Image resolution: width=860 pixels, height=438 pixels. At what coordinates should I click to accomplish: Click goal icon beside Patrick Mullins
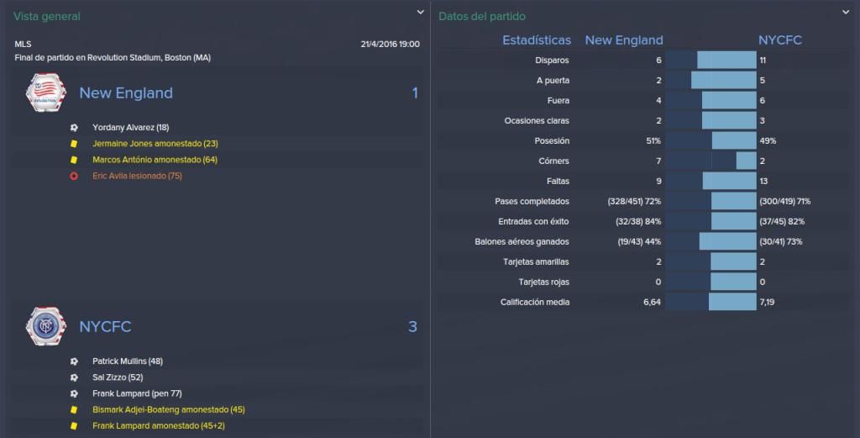tap(74, 361)
